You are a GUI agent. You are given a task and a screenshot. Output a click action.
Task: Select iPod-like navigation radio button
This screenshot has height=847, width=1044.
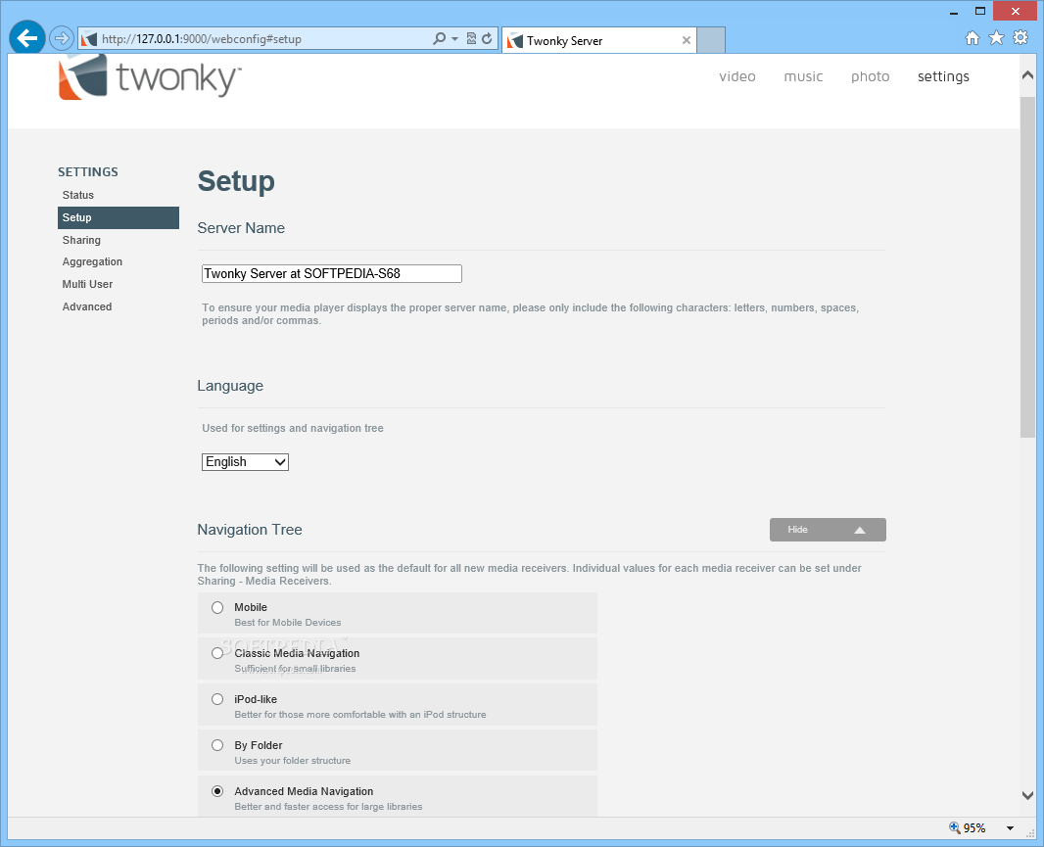217,699
